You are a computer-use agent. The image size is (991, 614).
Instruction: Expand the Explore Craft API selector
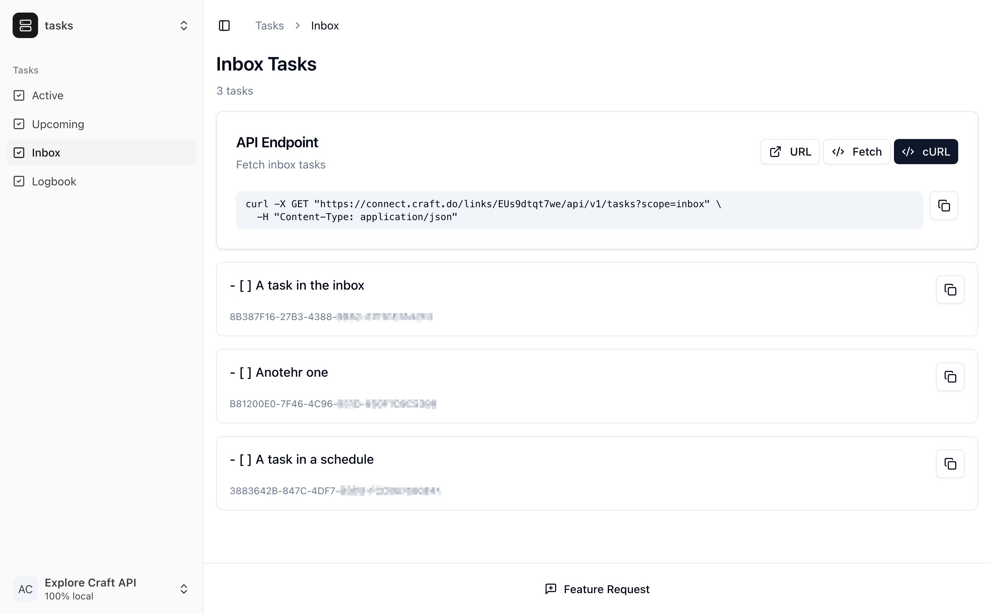coord(183,589)
